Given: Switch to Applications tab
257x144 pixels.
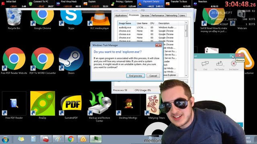Looking at the screenshot, I should (121, 15).
